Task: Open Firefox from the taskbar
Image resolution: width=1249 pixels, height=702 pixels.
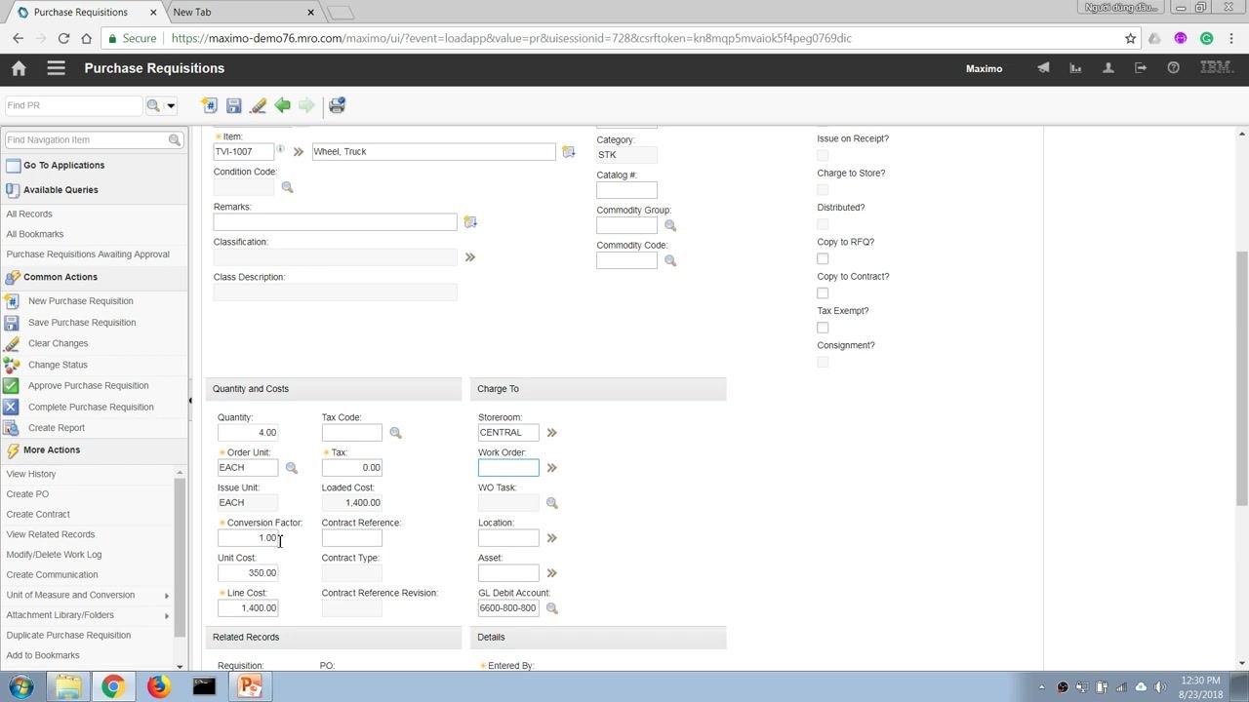Action: coord(158,686)
